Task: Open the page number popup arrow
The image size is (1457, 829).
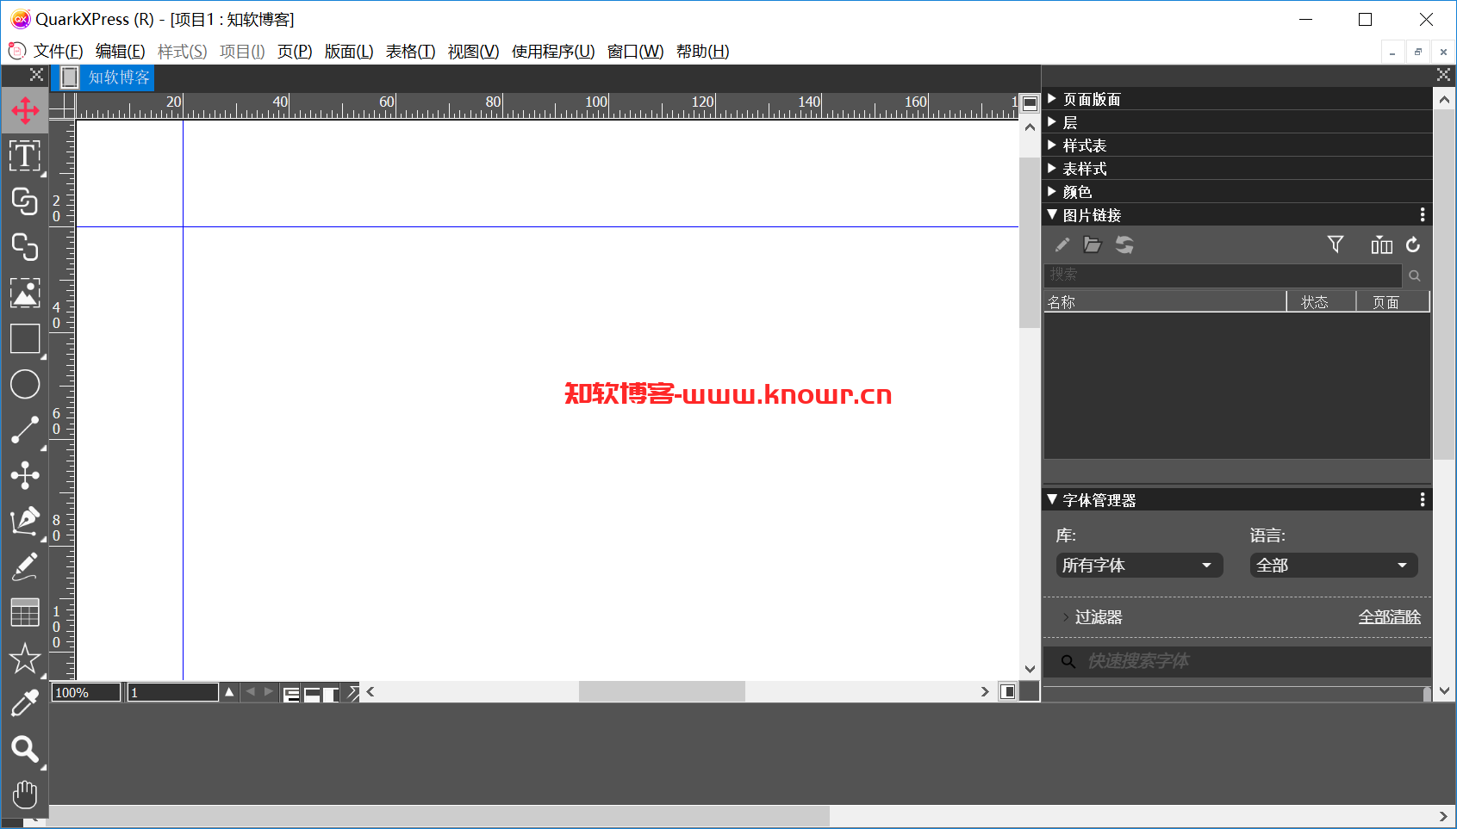Action: tap(229, 692)
